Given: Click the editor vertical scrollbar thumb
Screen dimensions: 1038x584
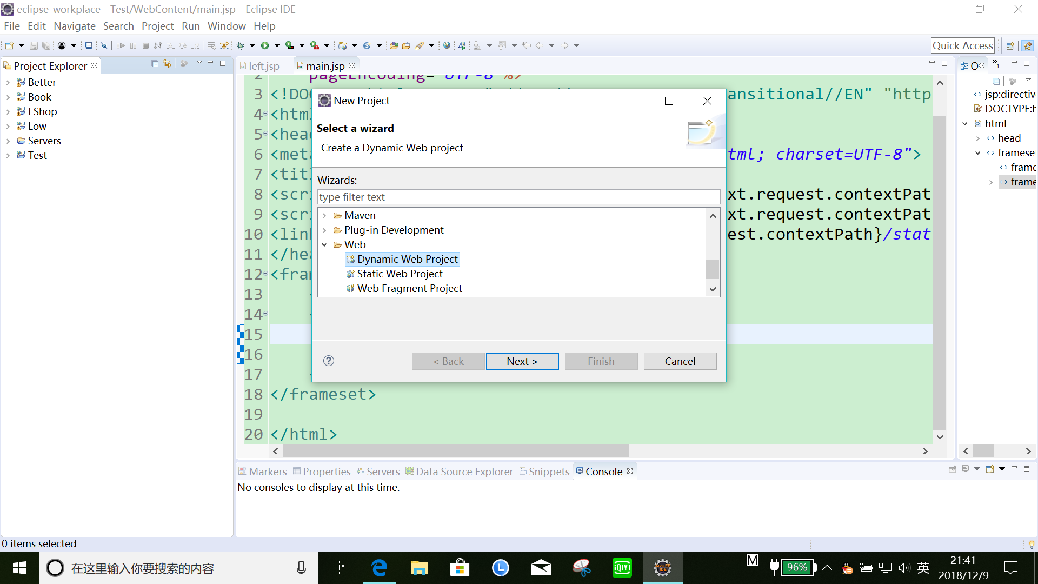Looking at the screenshot, I should pyautogui.click(x=940, y=272).
